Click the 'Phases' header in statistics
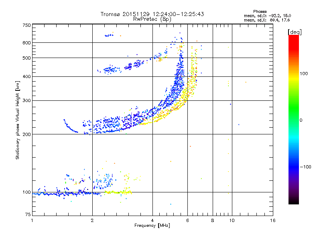 [x=260, y=12]
